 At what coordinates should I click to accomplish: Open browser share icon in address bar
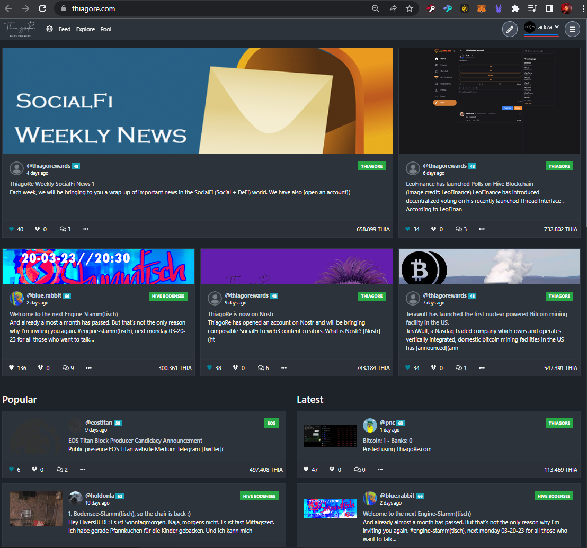tap(393, 8)
